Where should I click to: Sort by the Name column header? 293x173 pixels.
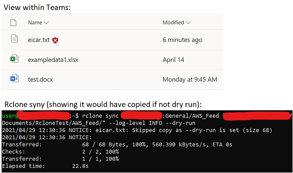click(35, 22)
